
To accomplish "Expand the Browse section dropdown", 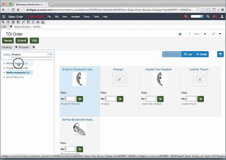I will pos(33,47).
